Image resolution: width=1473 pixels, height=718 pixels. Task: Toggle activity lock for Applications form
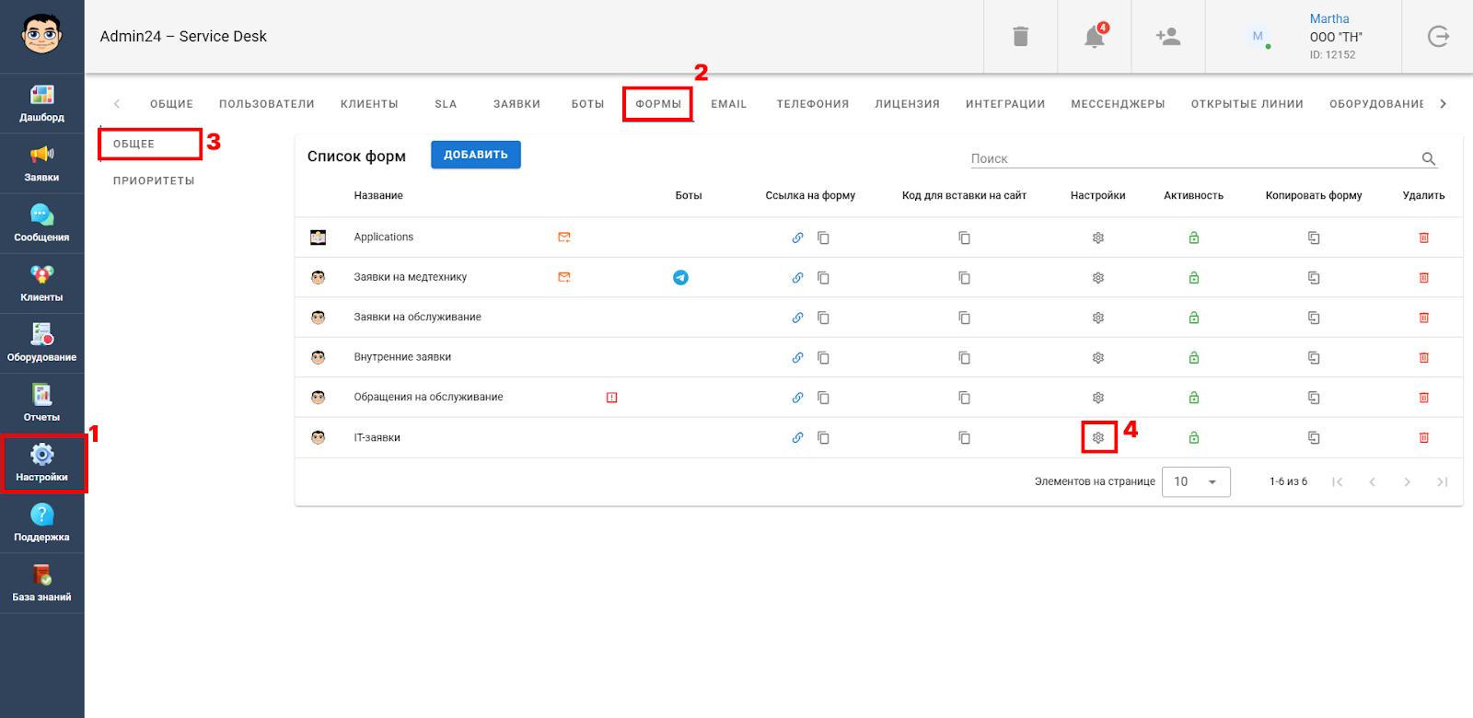point(1193,237)
